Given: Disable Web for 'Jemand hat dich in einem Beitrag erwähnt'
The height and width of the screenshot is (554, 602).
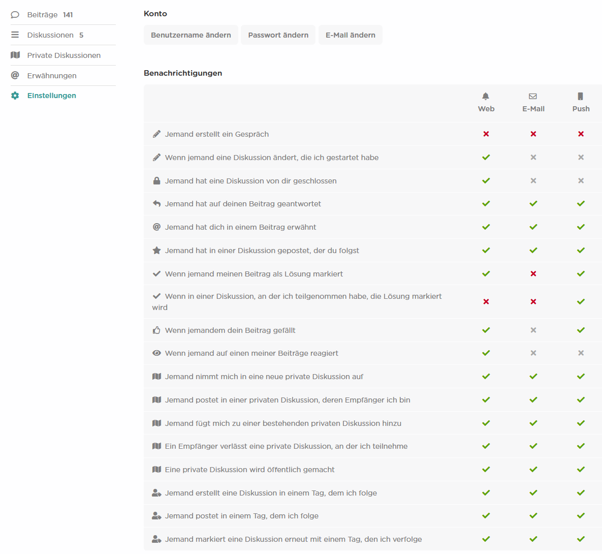Looking at the screenshot, I should (486, 227).
